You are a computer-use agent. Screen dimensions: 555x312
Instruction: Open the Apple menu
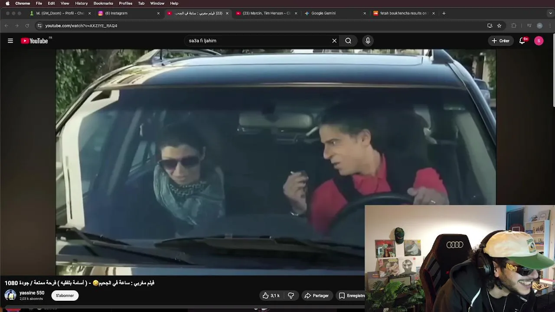[x=7, y=3]
